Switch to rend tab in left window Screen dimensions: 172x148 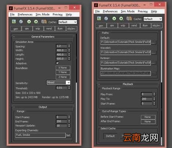pyautogui.click(x=49, y=29)
